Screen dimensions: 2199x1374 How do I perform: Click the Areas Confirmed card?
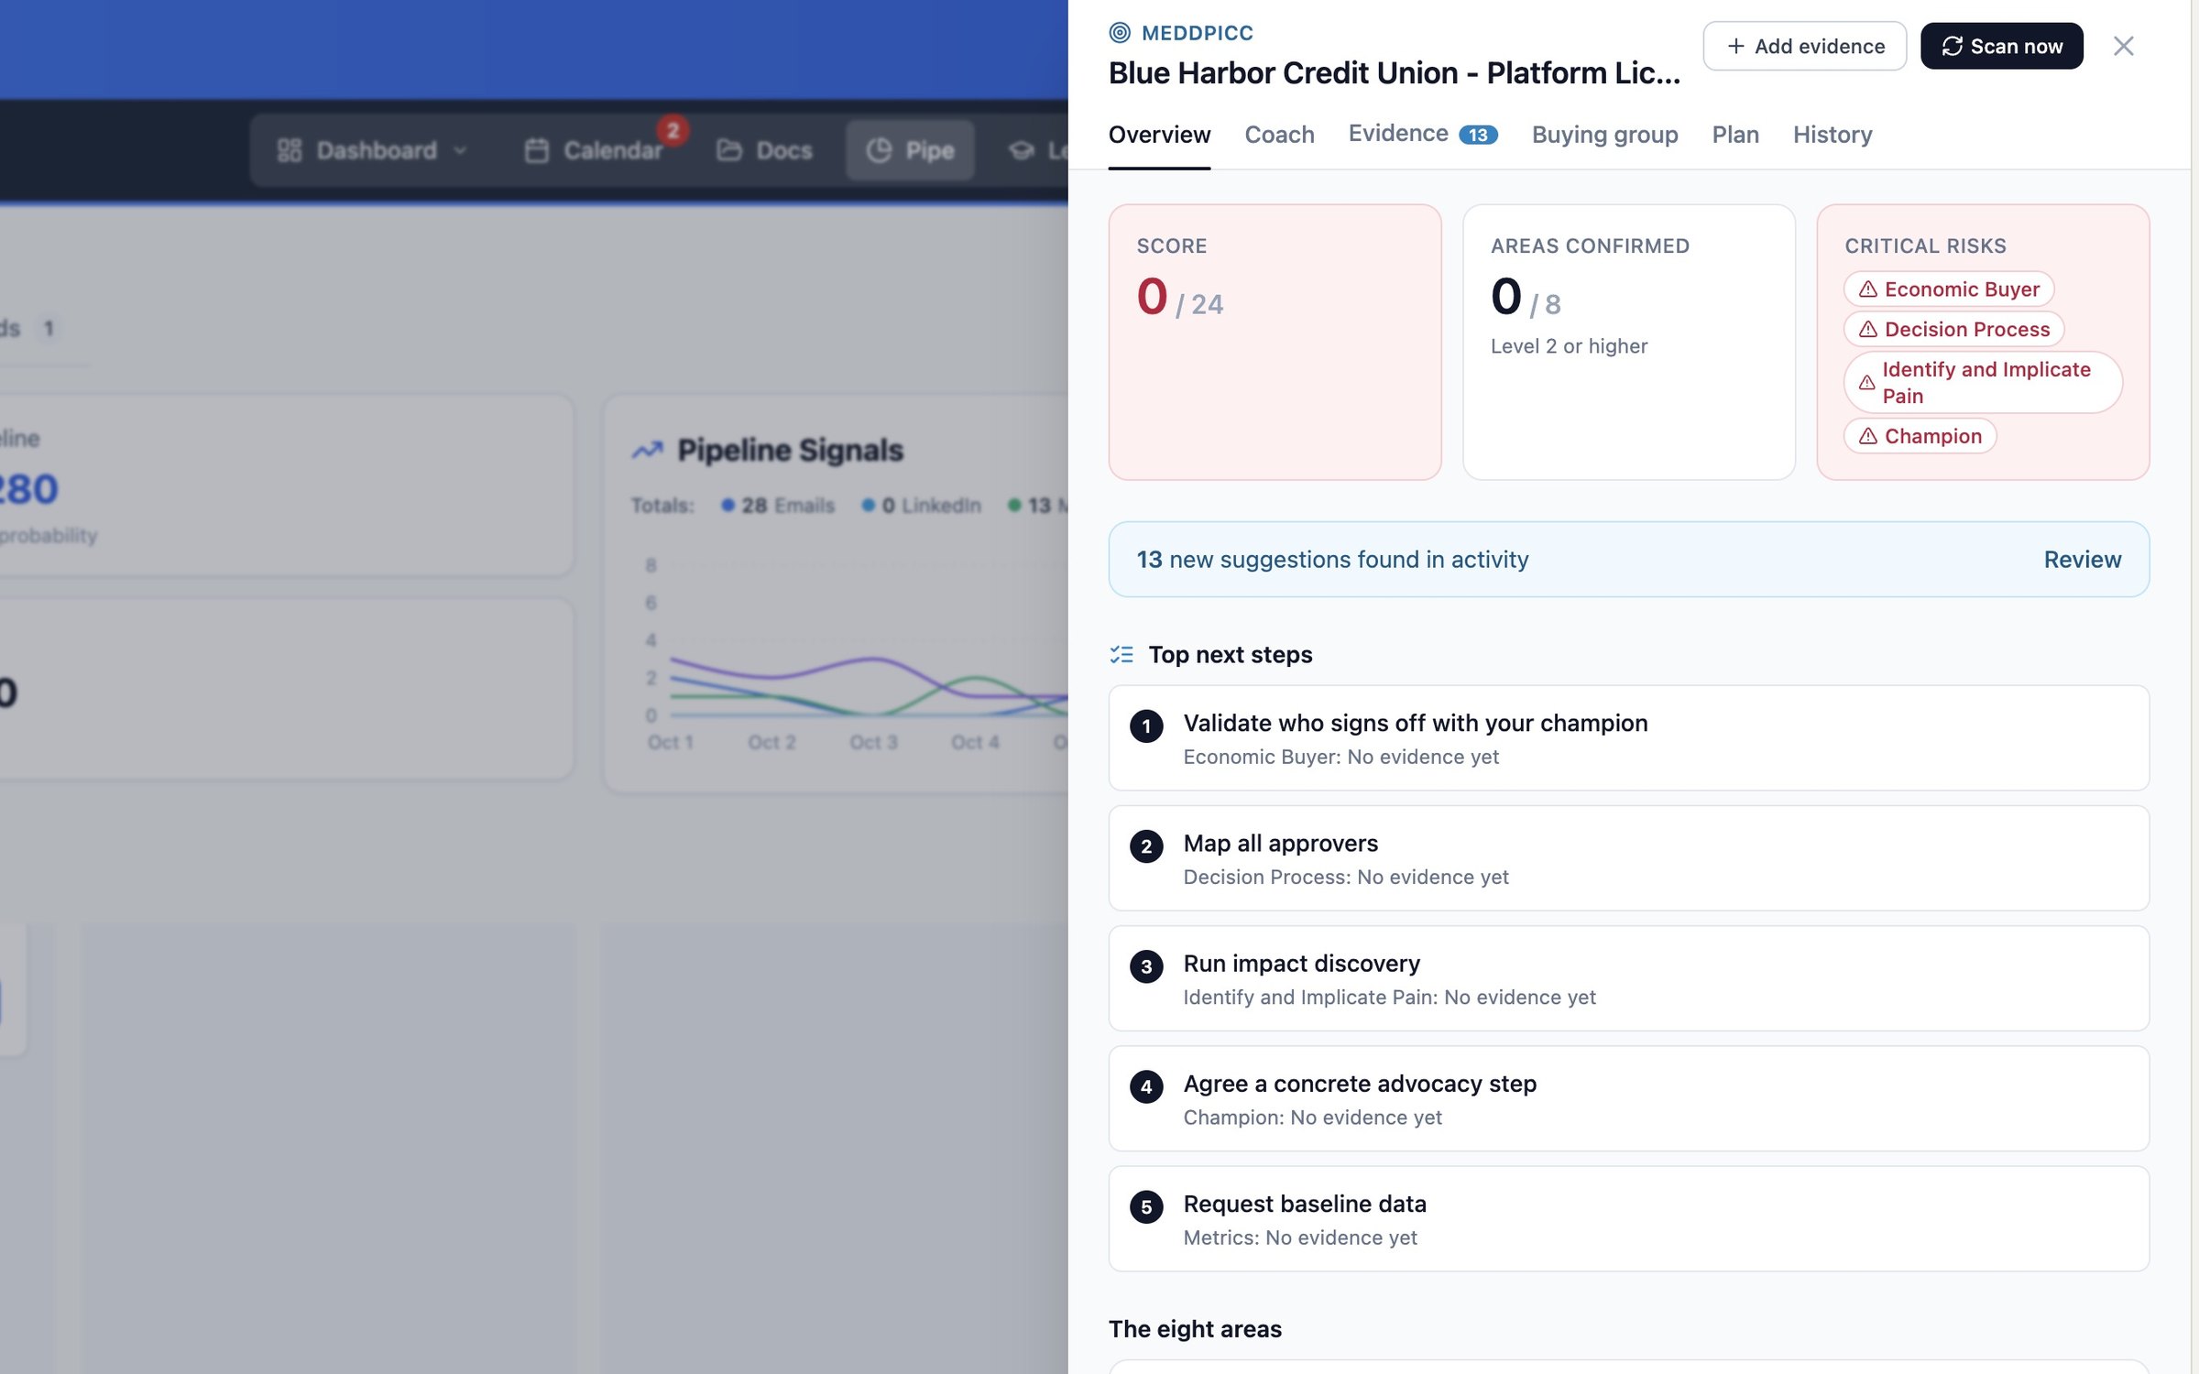click(1628, 342)
